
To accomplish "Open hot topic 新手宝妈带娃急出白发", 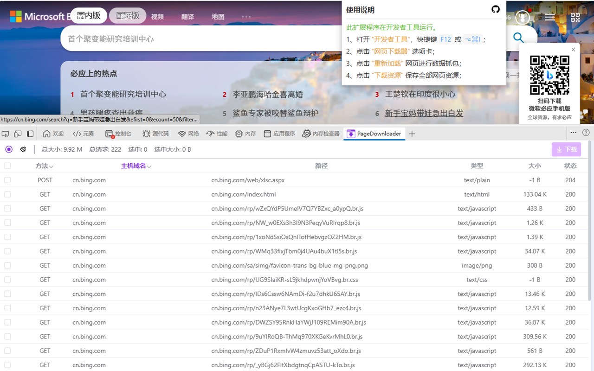I will coord(424,113).
